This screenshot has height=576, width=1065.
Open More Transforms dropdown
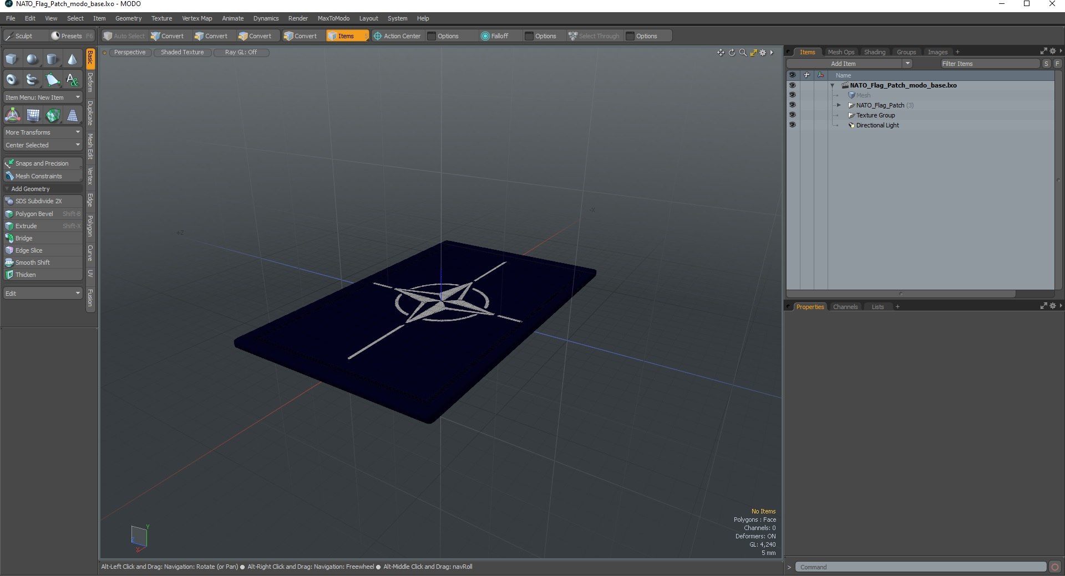coord(43,132)
